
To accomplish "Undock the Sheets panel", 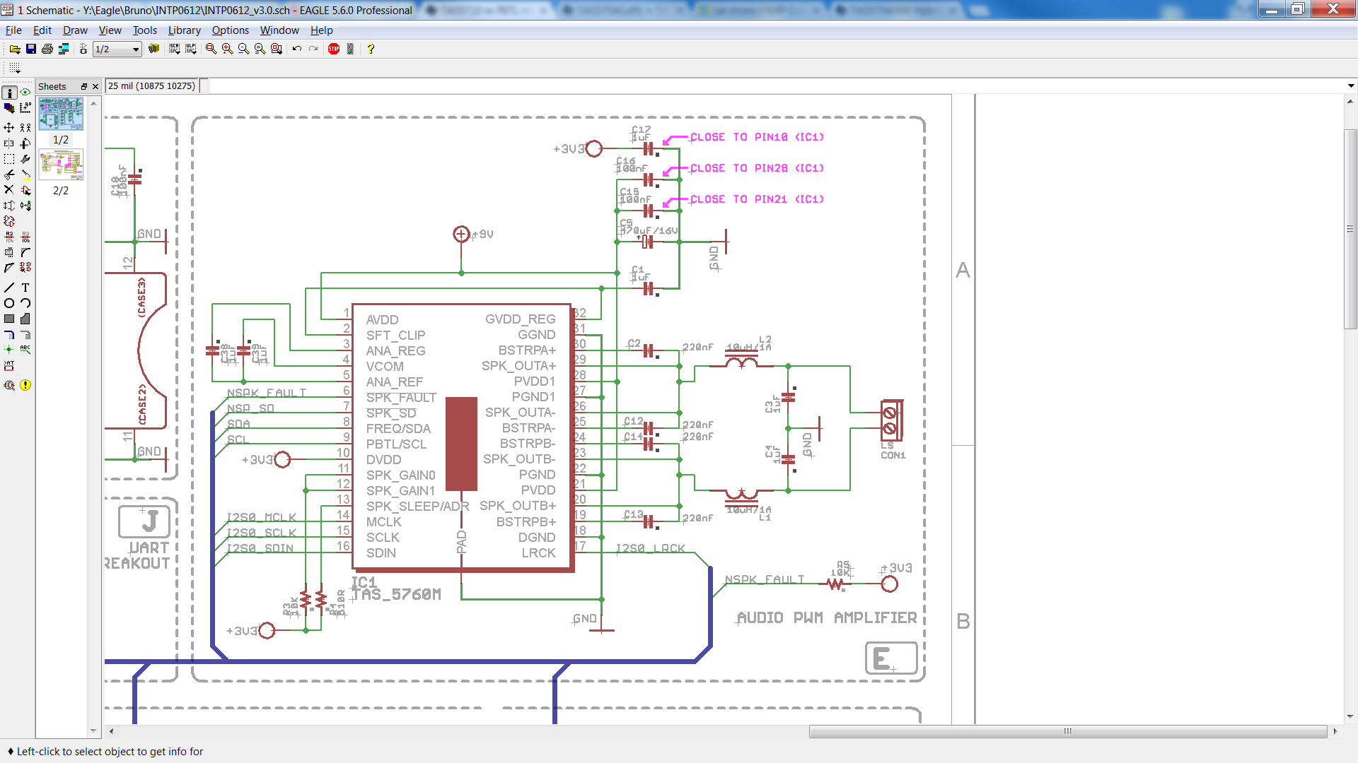I will [83, 86].
